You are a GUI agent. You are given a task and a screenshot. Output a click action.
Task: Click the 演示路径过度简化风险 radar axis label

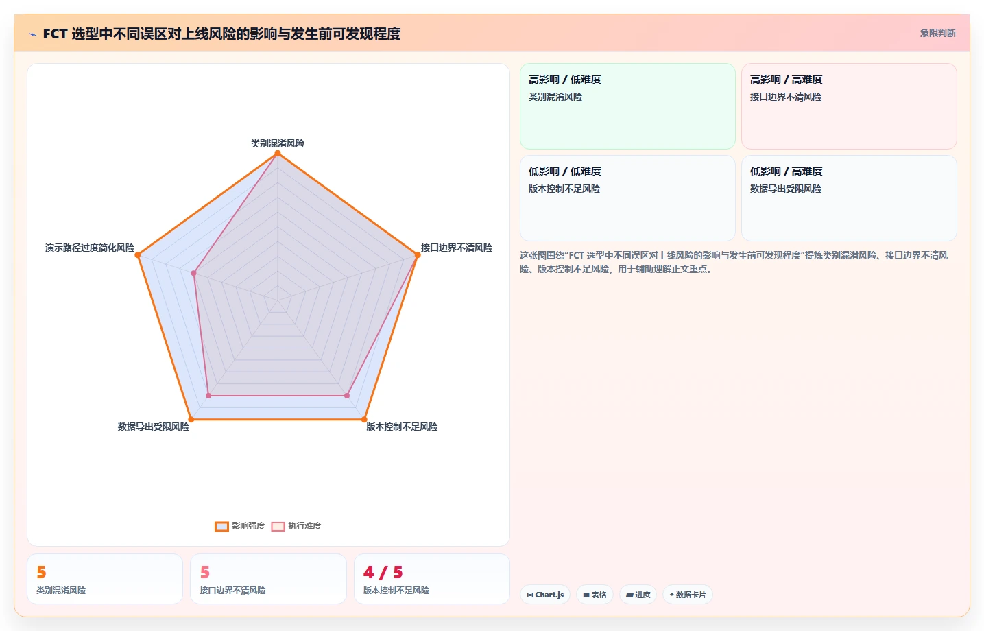90,248
